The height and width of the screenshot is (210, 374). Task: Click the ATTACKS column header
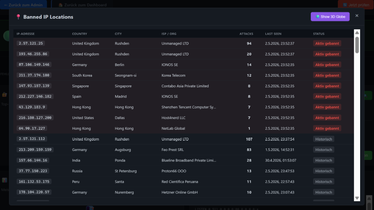(246, 34)
